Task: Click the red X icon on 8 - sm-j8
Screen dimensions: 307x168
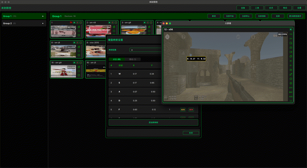Action: (x=78, y=43)
